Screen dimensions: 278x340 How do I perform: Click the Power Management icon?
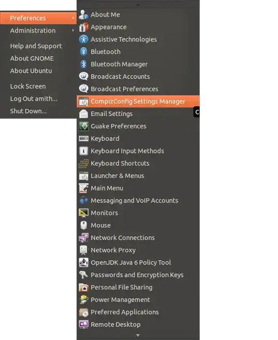(x=83, y=300)
